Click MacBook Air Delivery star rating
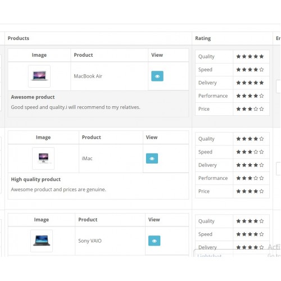Image resolution: width=281 pixels, height=281 pixels. click(250, 83)
